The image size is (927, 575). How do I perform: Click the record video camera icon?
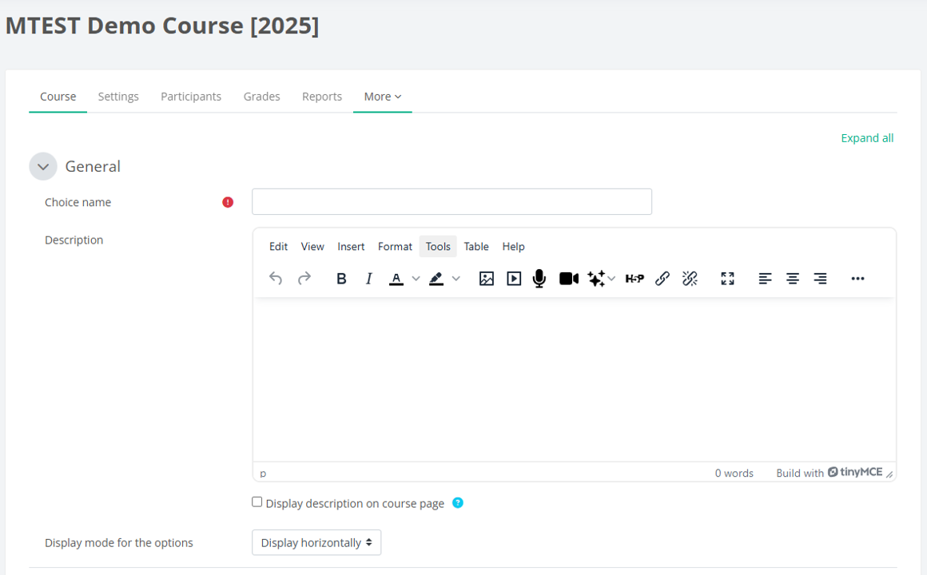[x=568, y=279]
